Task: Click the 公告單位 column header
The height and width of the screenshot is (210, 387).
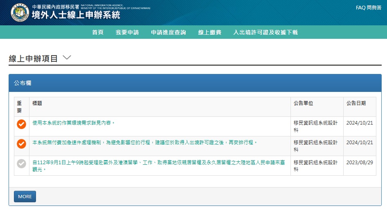Action: pos(304,103)
